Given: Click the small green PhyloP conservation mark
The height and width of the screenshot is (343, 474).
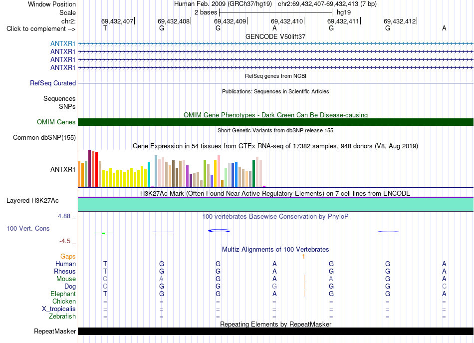Looking at the screenshot, I should pos(103,233).
